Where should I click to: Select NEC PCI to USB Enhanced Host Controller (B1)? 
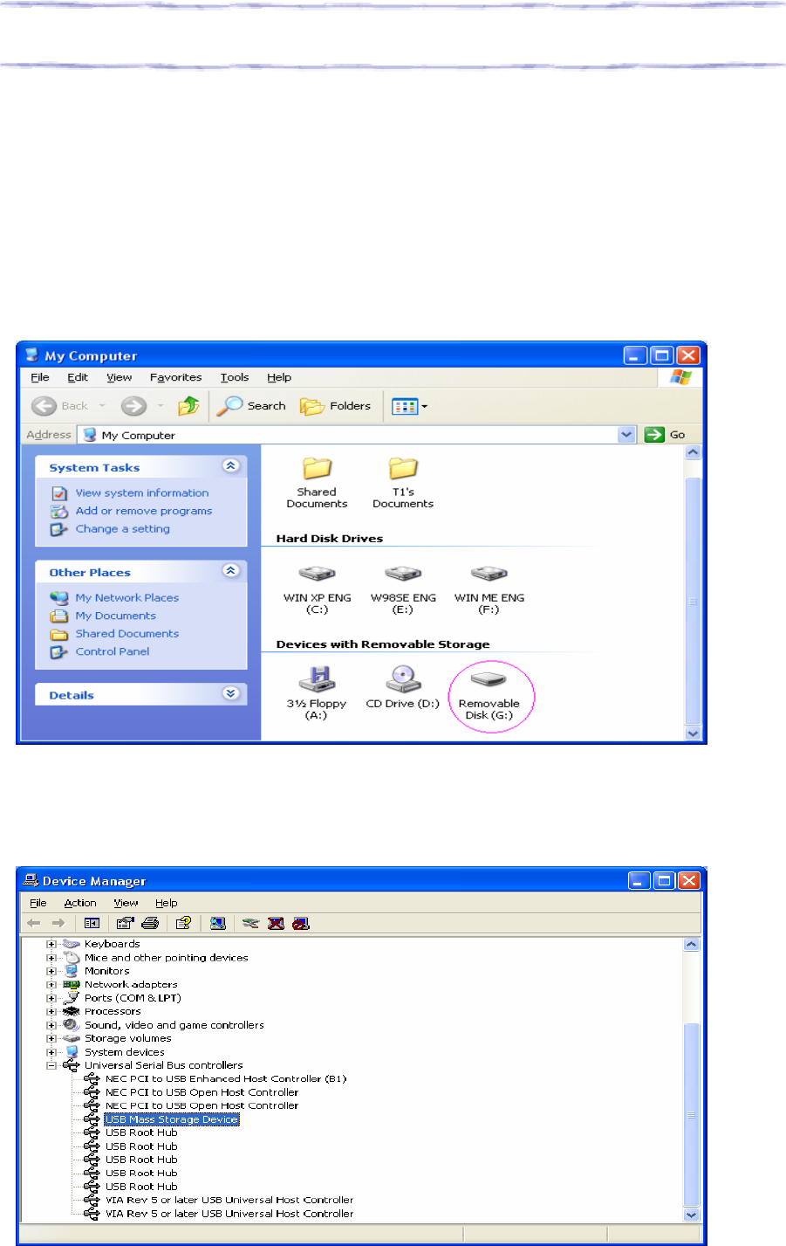tap(226, 1079)
